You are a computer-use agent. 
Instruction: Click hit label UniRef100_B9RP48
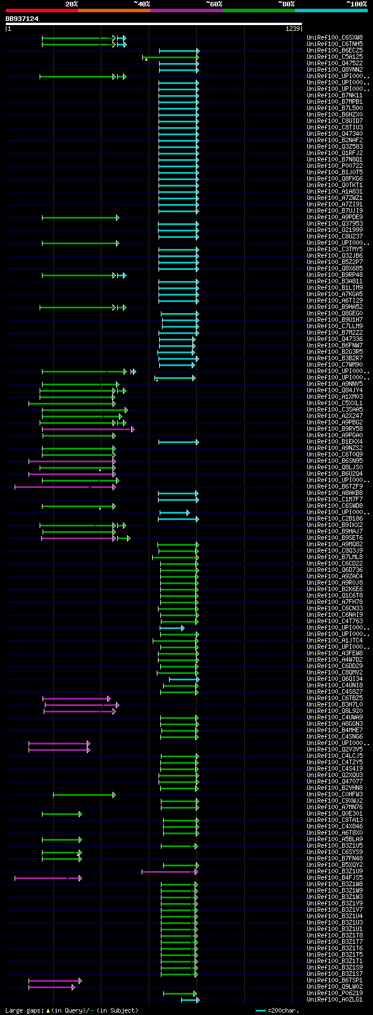[x=335, y=275]
